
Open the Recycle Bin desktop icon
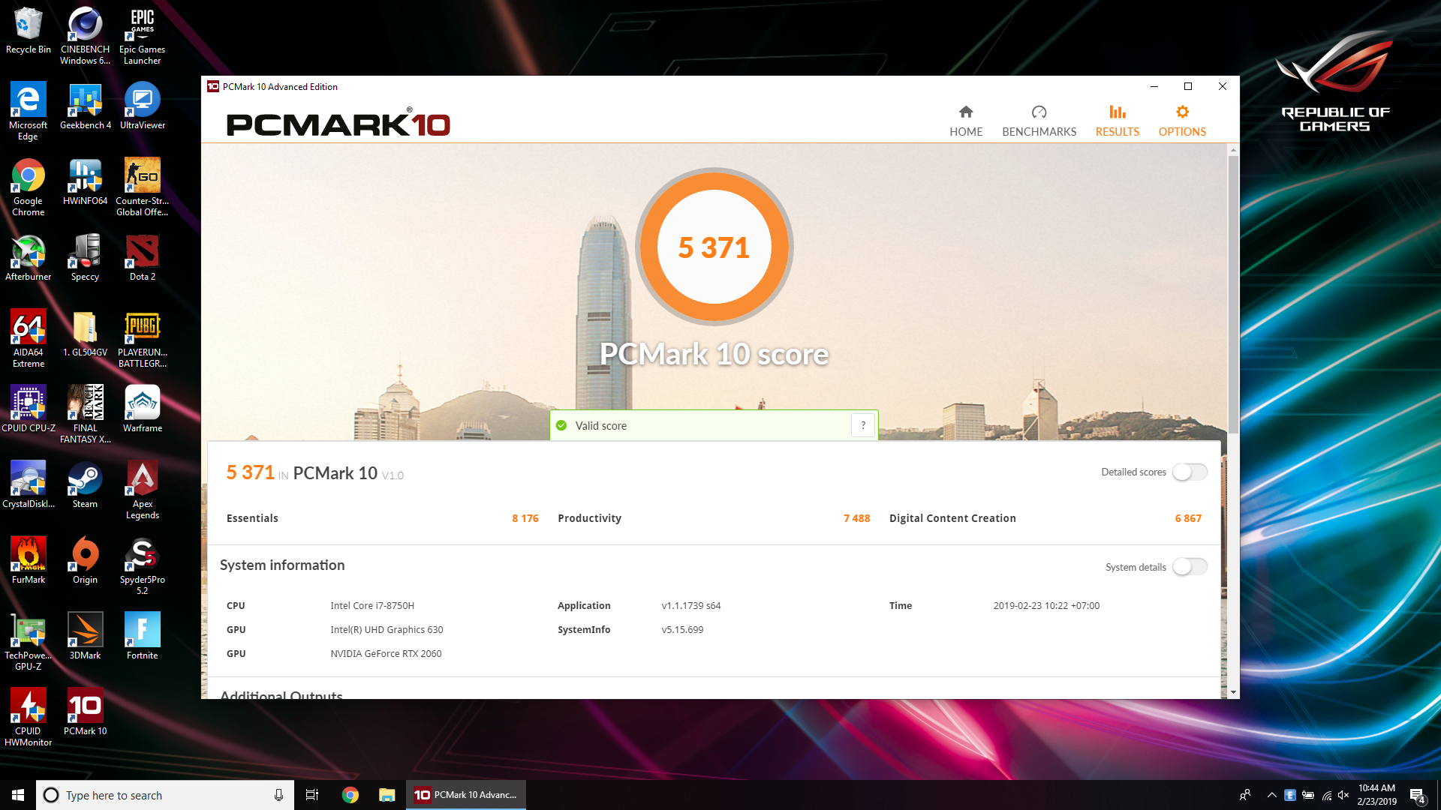29,31
